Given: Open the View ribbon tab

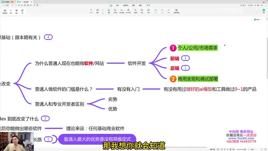Looking at the screenshot, I should click(x=140, y=5).
